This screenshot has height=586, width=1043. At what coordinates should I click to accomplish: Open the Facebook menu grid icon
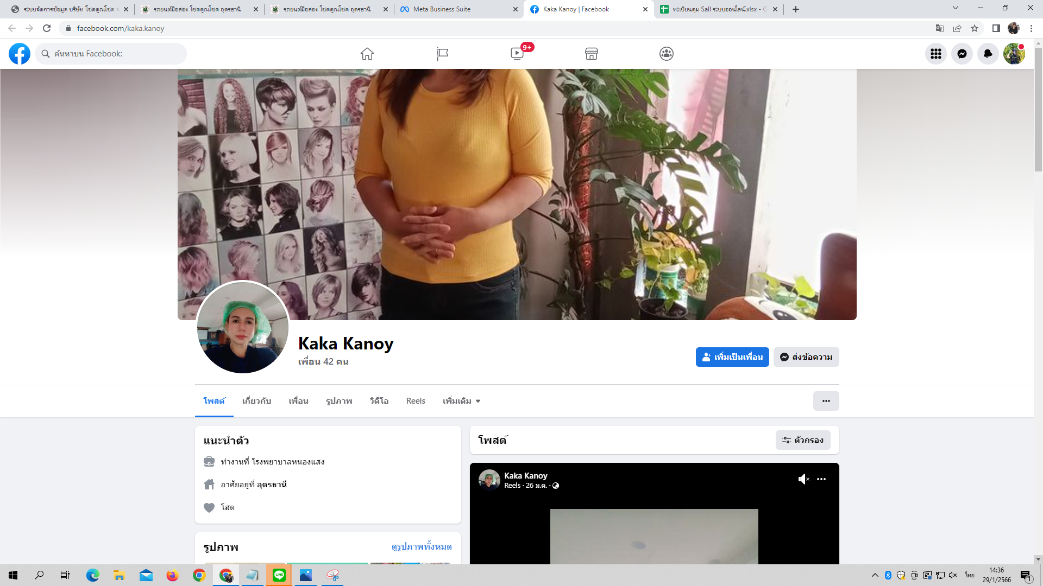click(936, 54)
